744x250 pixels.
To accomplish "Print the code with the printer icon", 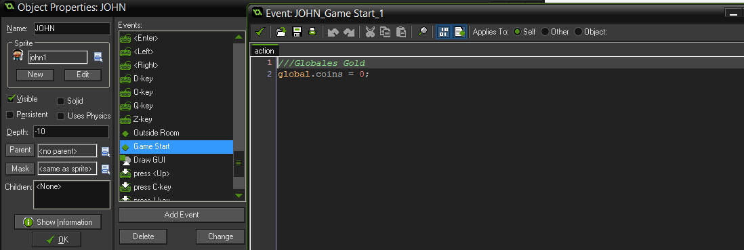I will pyautogui.click(x=312, y=32).
